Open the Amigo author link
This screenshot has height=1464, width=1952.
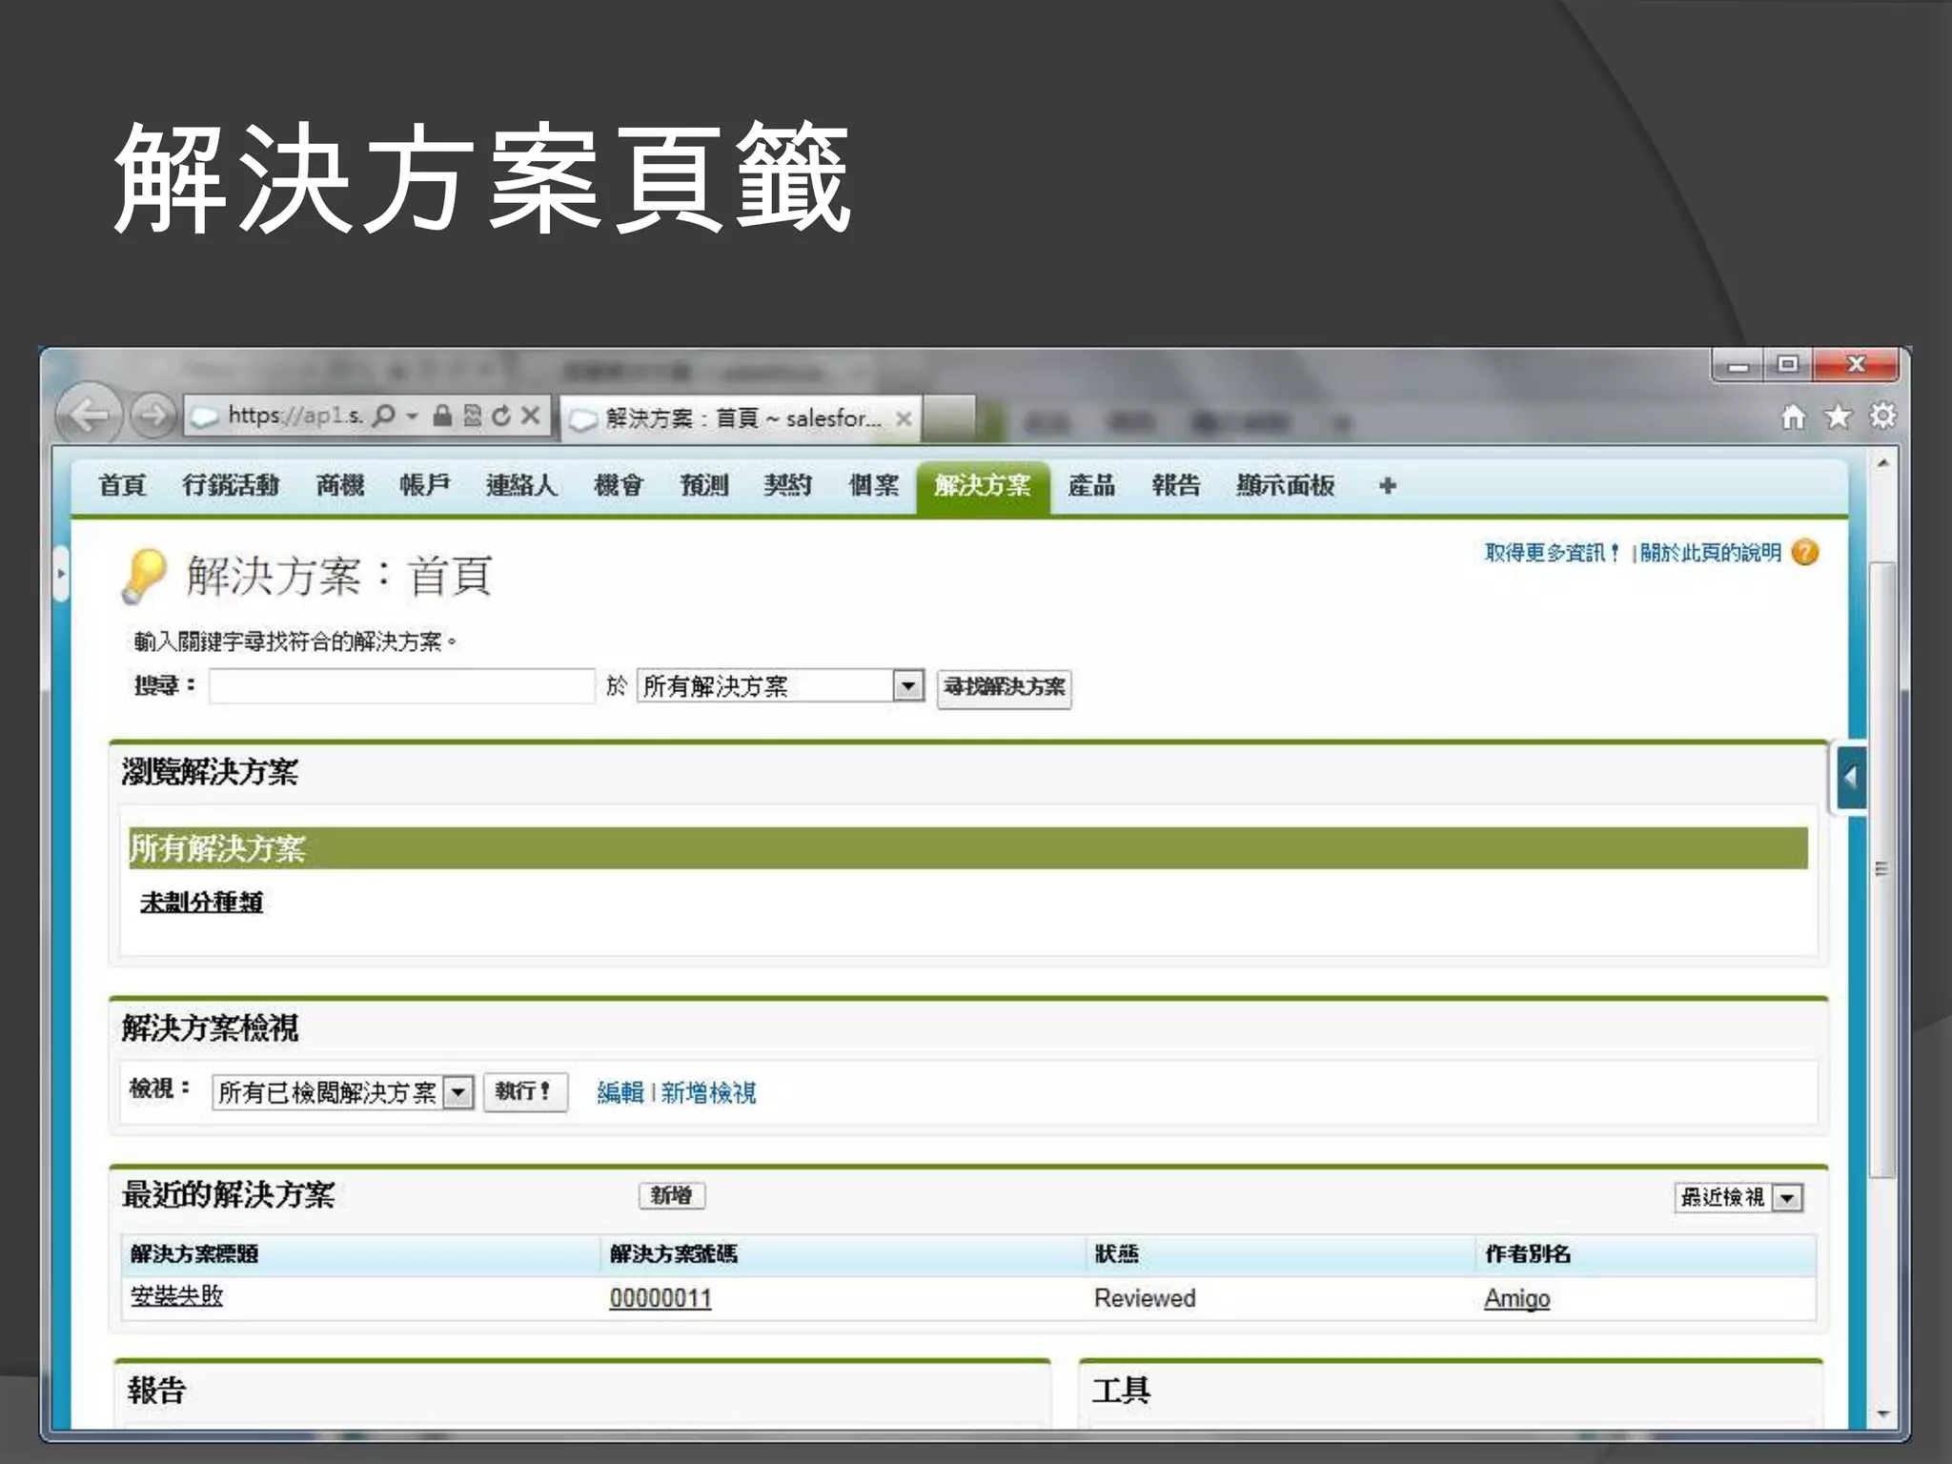coord(1516,1298)
